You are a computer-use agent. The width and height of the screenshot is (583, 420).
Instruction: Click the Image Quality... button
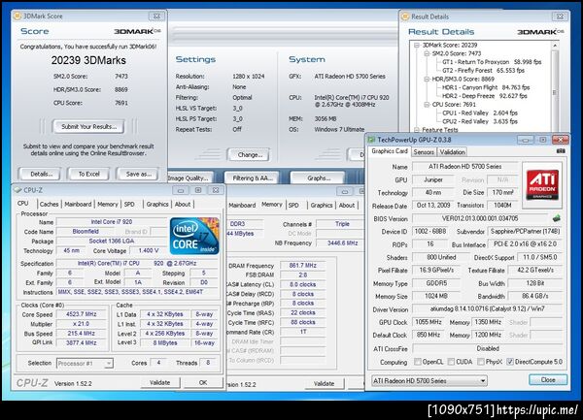[189, 178]
